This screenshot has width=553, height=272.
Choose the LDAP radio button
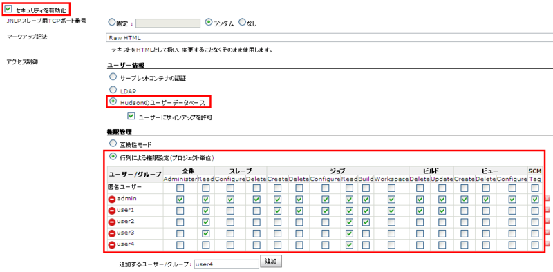click(x=113, y=89)
